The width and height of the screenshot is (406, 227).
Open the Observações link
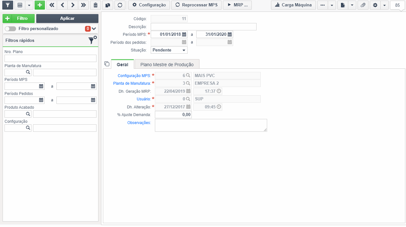pos(139,122)
